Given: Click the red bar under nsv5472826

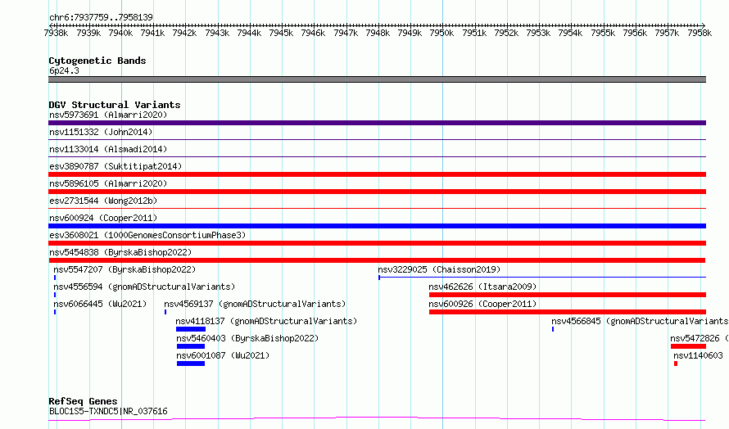Looking at the screenshot, I should pos(688,346).
